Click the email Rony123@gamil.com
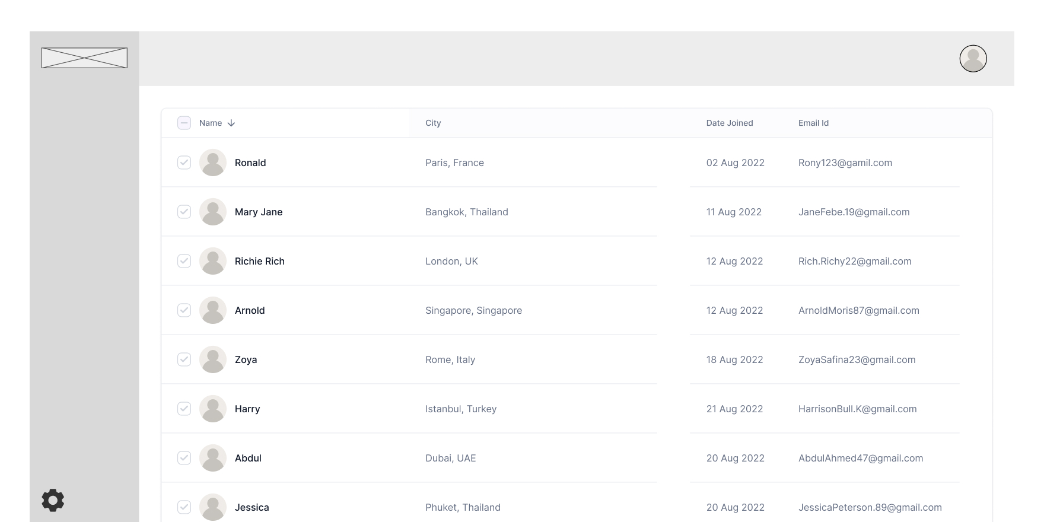 click(845, 163)
